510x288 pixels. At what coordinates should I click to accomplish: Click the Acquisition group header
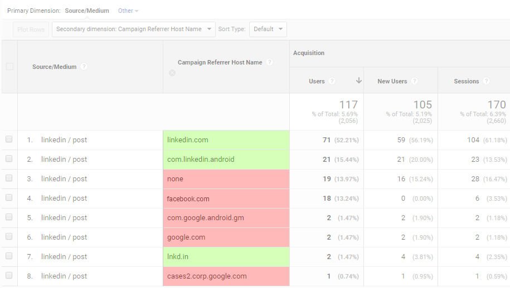(309, 53)
